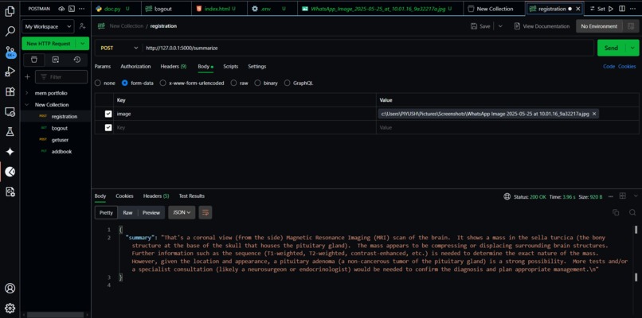The image size is (642, 318).
Task: Click the invite people icon next to My Workspace
Action: 82,26
